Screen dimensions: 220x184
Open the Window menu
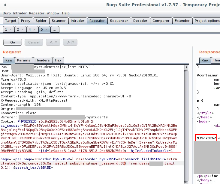53,13
